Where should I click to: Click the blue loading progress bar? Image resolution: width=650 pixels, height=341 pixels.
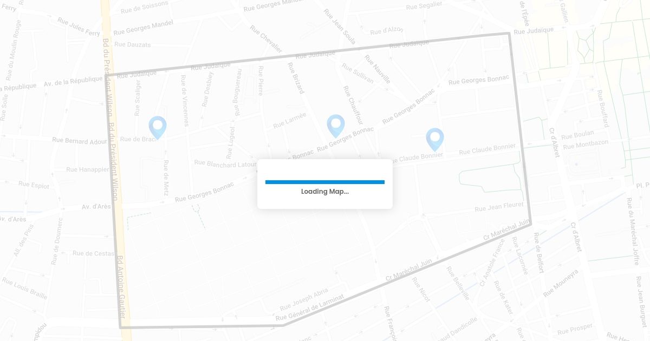[325, 182]
